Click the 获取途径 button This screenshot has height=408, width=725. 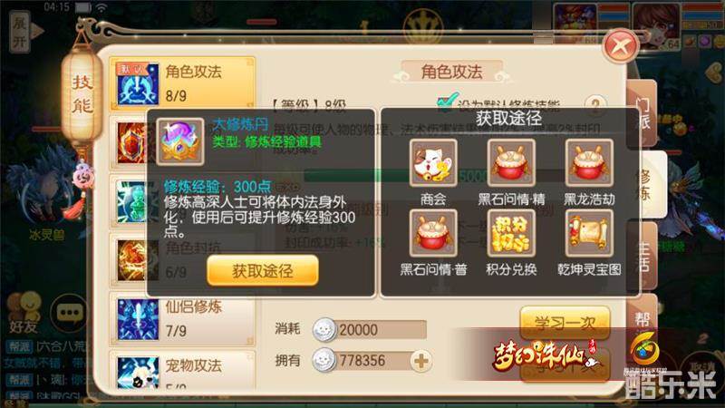263,270
